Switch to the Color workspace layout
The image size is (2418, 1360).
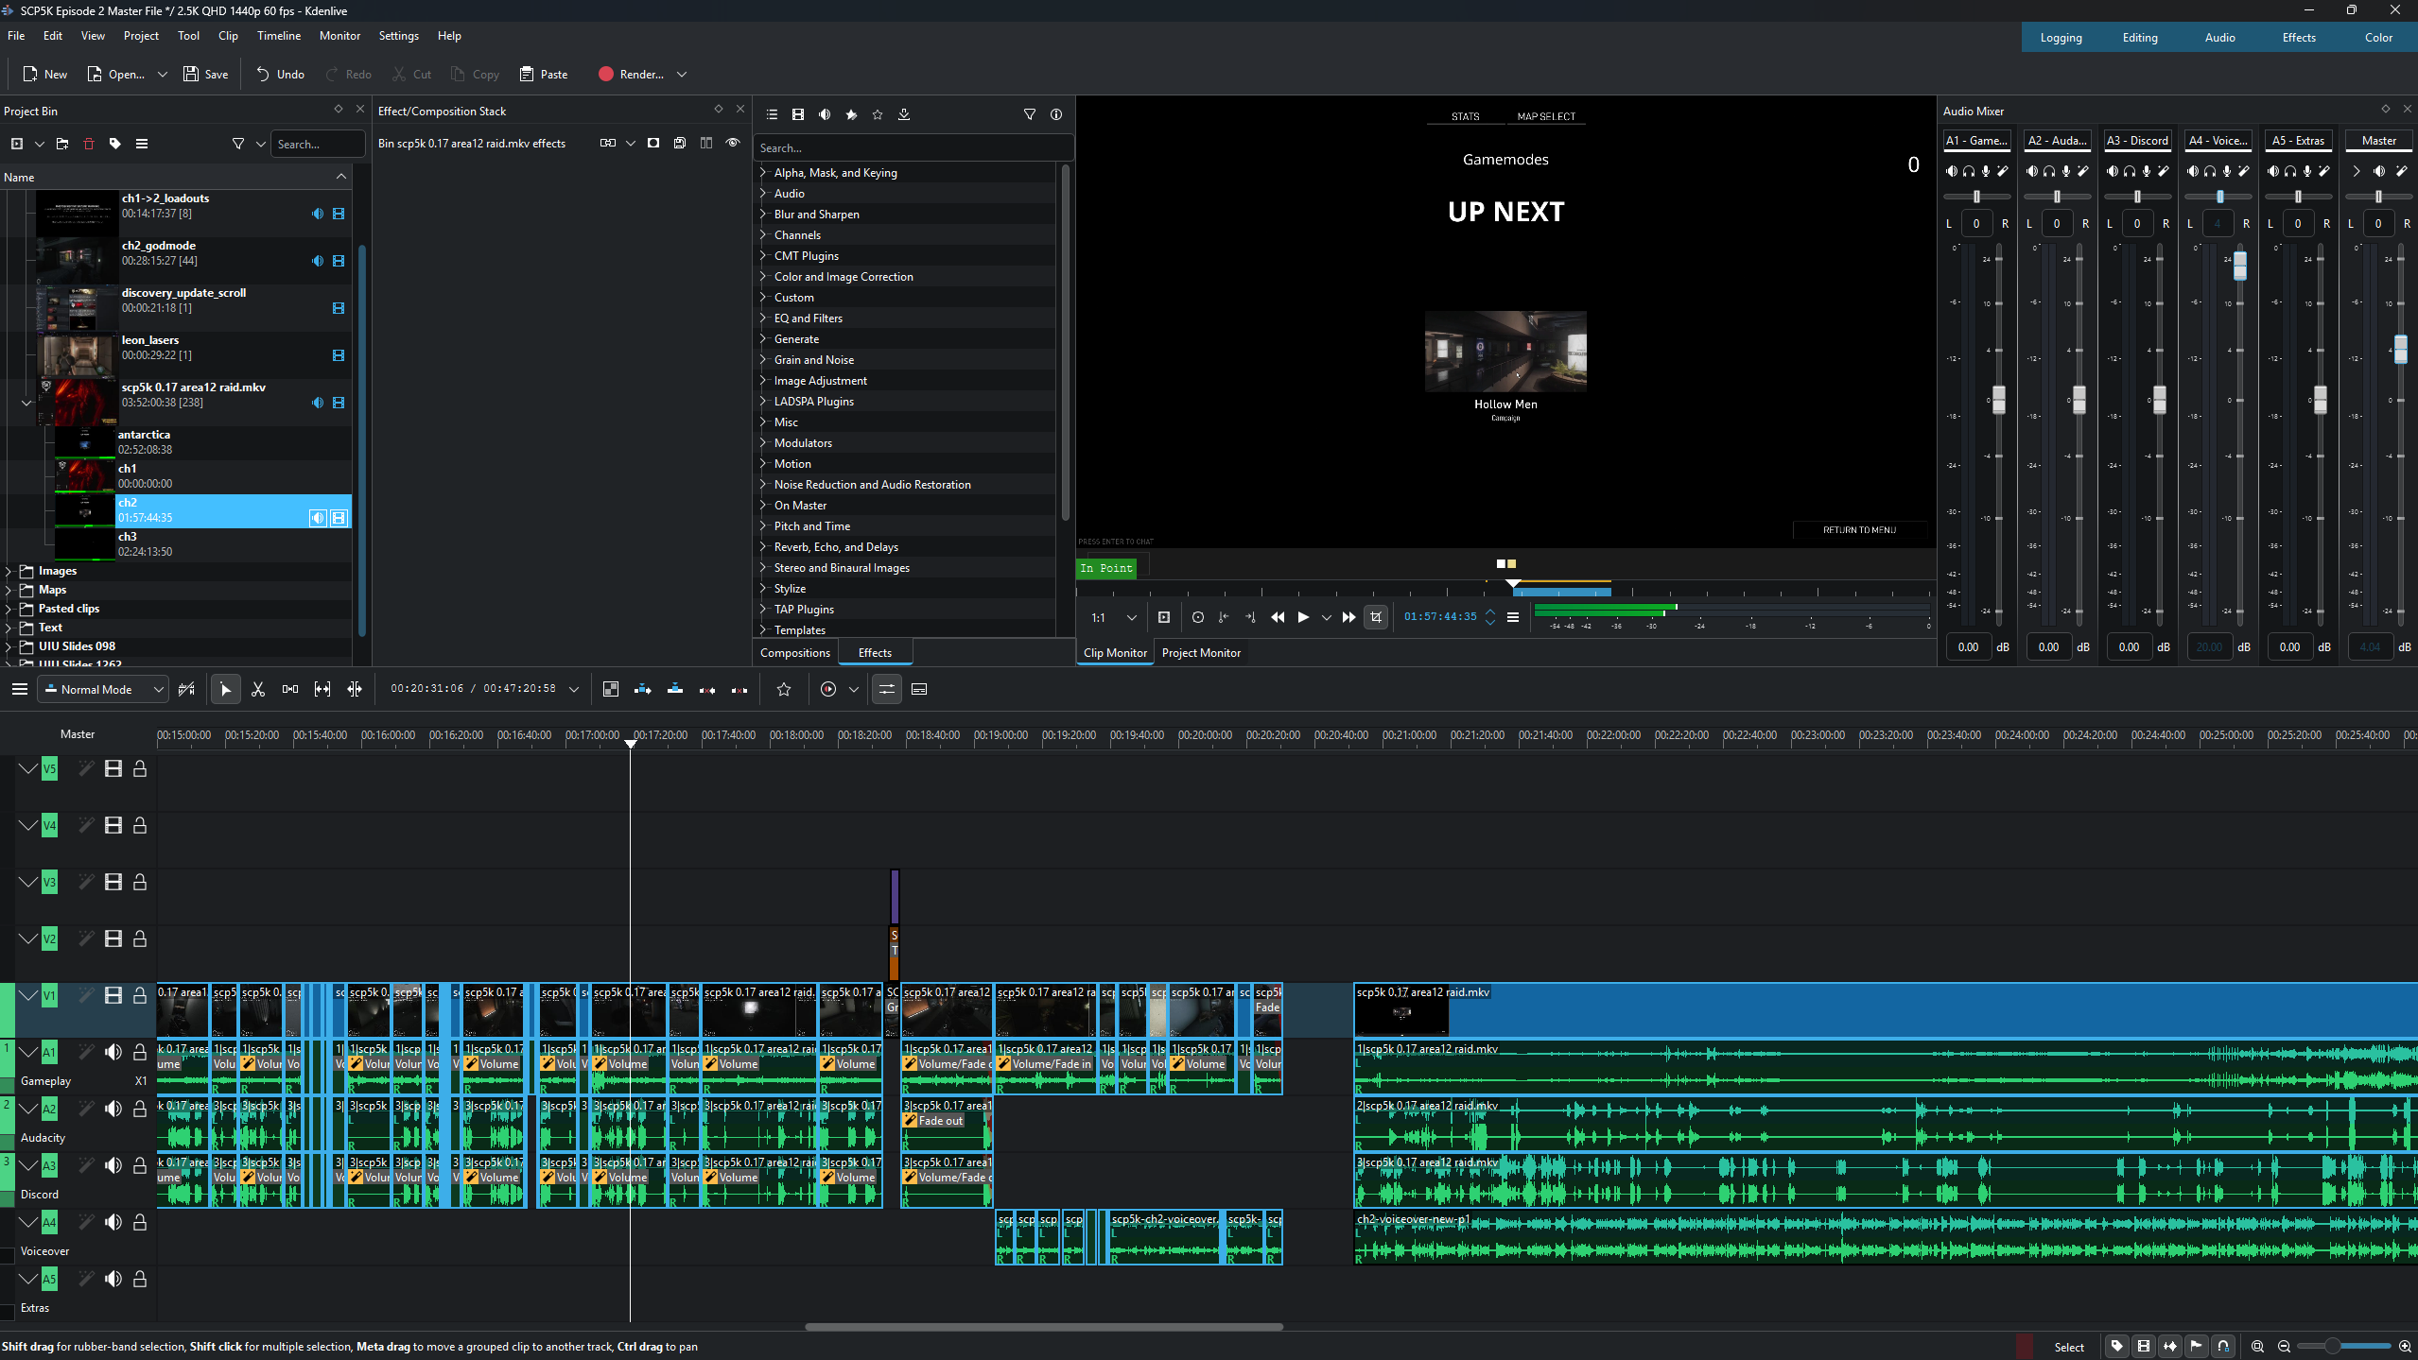(2378, 38)
